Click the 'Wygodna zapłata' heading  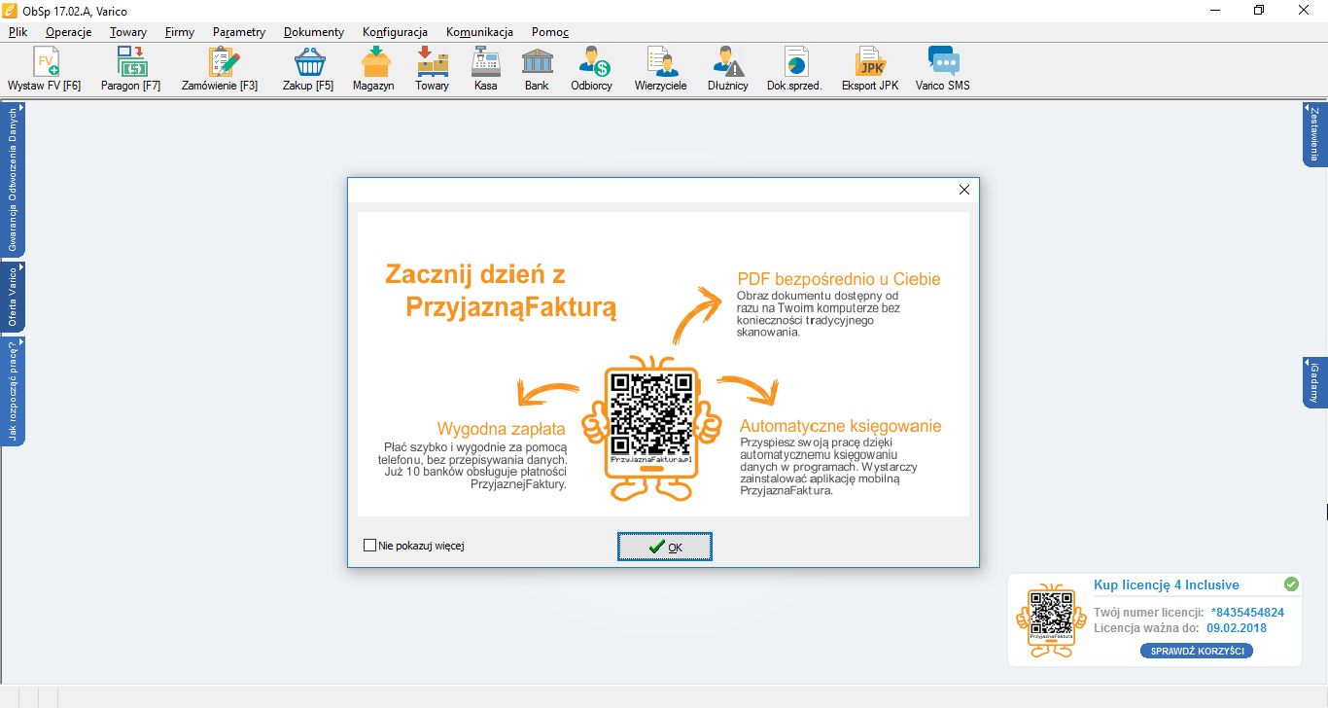click(502, 429)
